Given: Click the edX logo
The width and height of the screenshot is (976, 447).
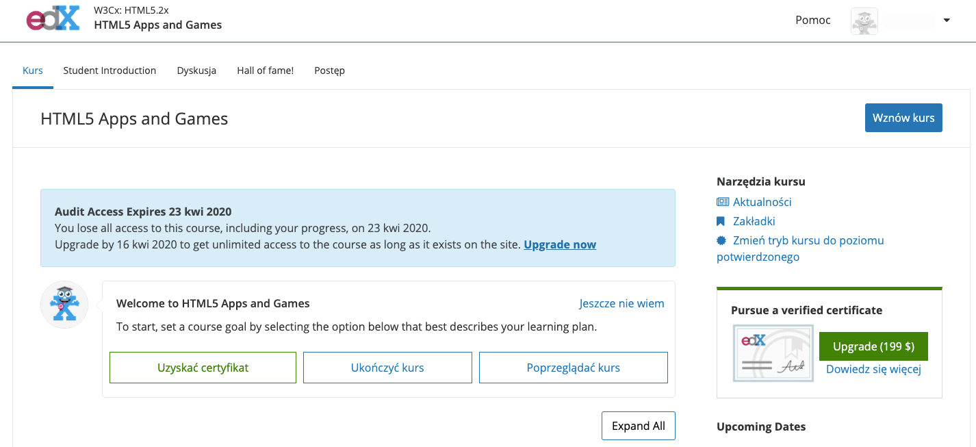Looking at the screenshot, I should click(53, 19).
